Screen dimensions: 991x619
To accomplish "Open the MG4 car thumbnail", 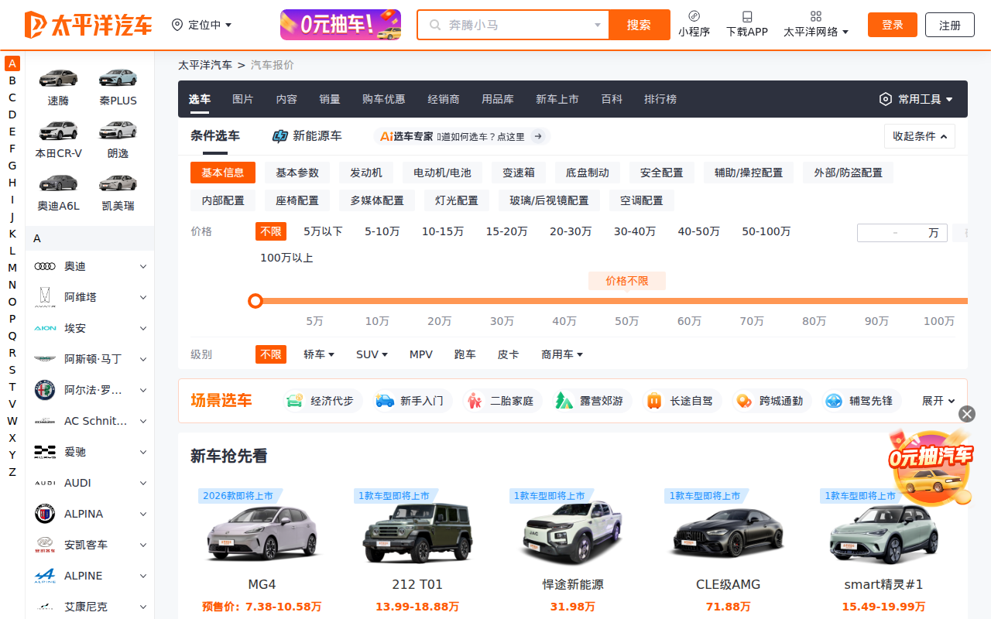I will [x=262, y=532].
